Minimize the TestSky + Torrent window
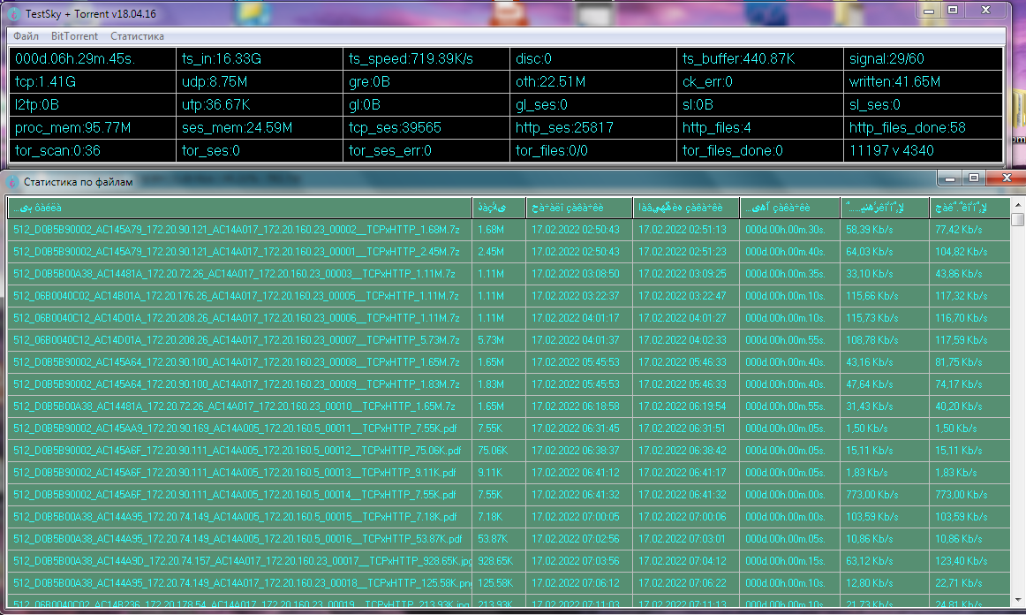The width and height of the screenshot is (1026, 615). coord(930,10)
